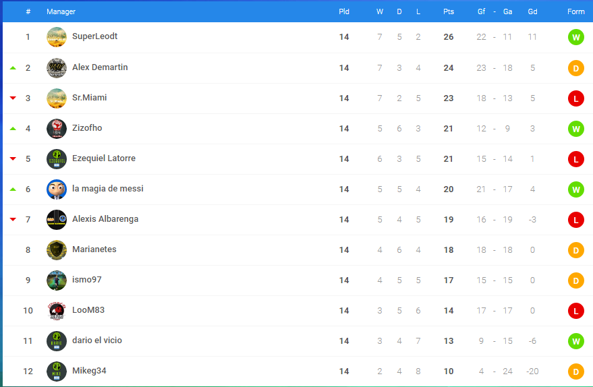Click SuperLeodt's team avatar
Image resolution: width=593 pixels, height=387 pixels.
click(x=57, y=37)
